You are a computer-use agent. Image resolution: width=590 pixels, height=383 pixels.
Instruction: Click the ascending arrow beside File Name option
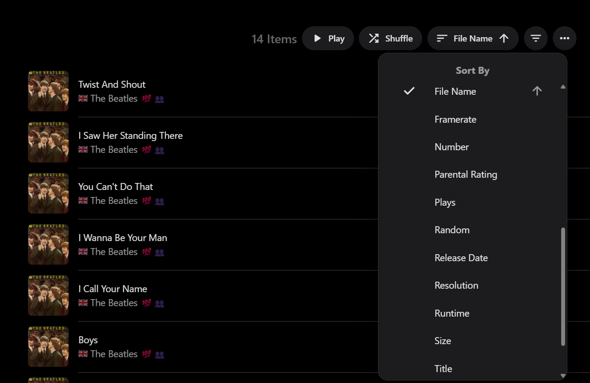tap(537, 91)
